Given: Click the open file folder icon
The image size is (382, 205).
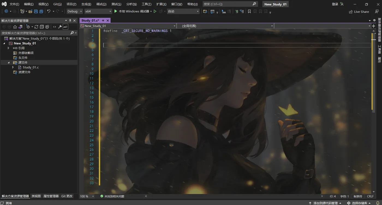Looking at the screenshot, I should pos(31,11).
